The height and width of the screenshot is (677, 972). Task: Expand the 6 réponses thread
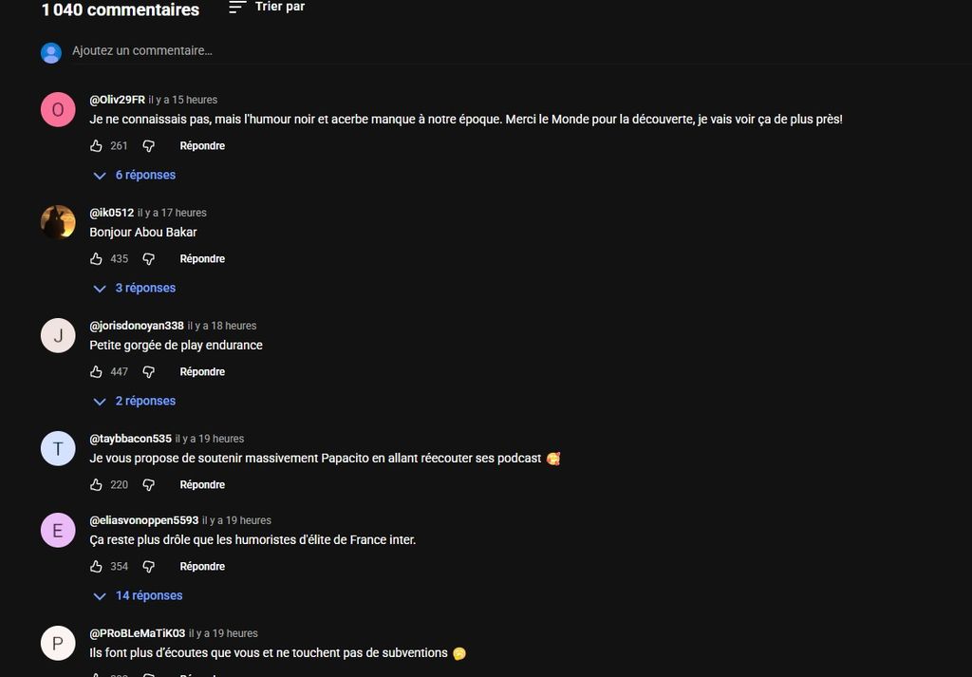(x=134, y=175)
